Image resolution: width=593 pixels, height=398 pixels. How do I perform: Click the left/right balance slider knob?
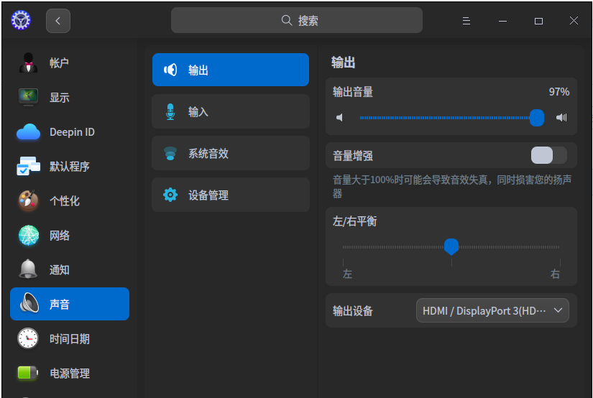click(451, 247)
